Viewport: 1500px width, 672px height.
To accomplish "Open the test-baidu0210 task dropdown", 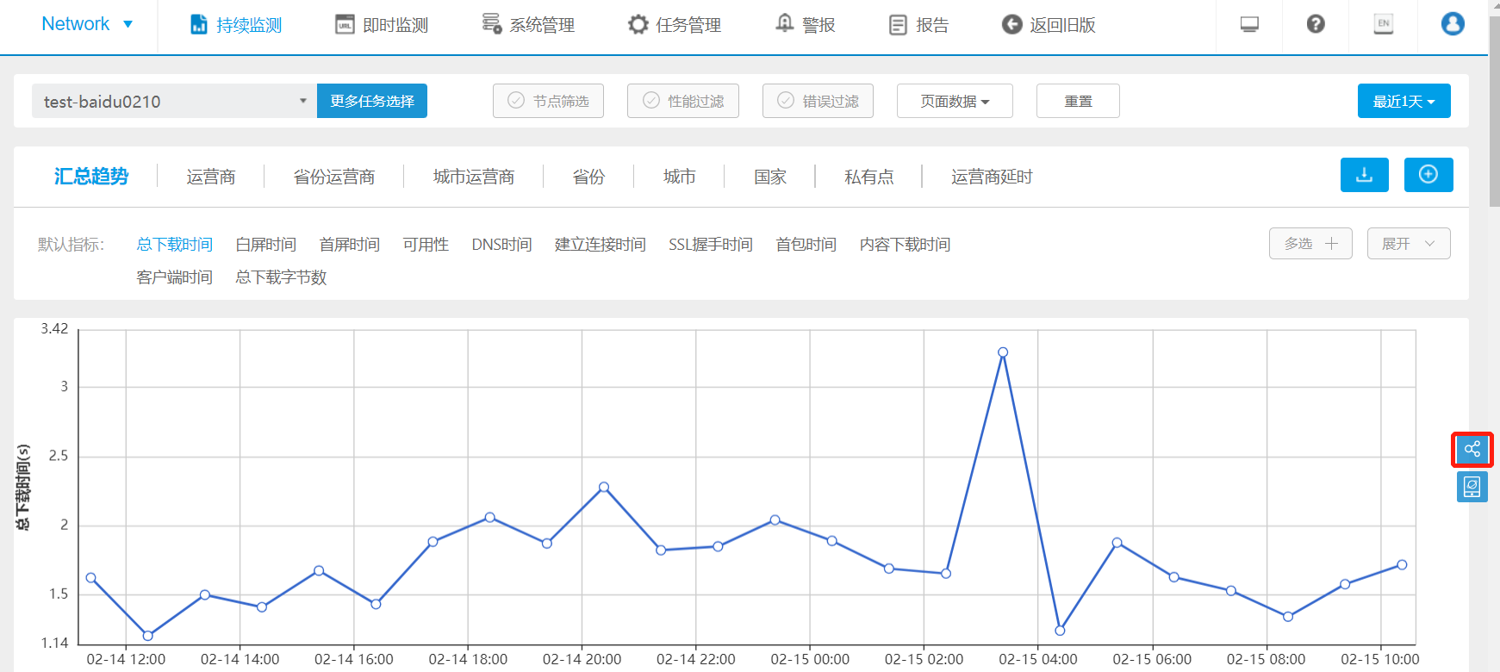I will pos(174,101).
